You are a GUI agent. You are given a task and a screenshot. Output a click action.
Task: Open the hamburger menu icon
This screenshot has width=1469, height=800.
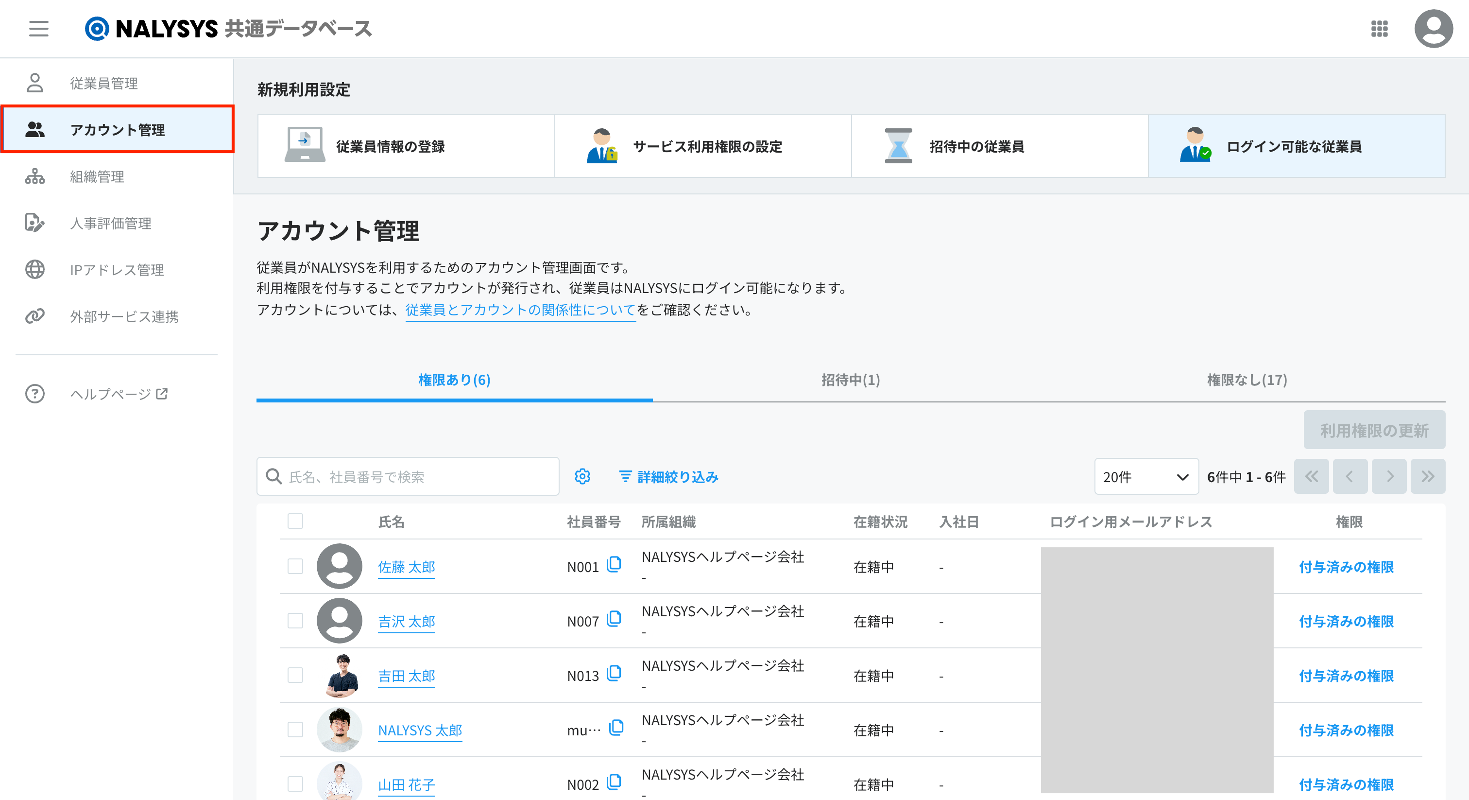click(39, 29)
